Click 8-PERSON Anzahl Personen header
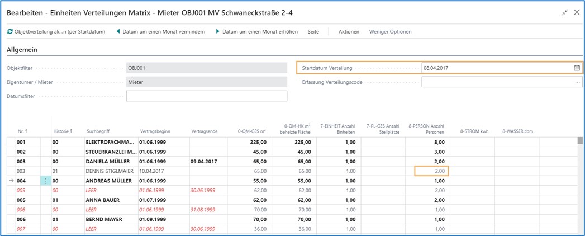The height and width of the screenshot is (236, 585). click(x=427, y=129)
